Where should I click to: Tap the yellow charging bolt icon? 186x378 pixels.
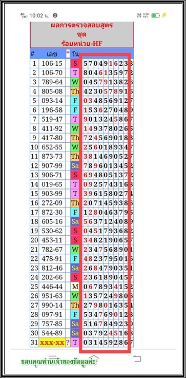[164, 15]
